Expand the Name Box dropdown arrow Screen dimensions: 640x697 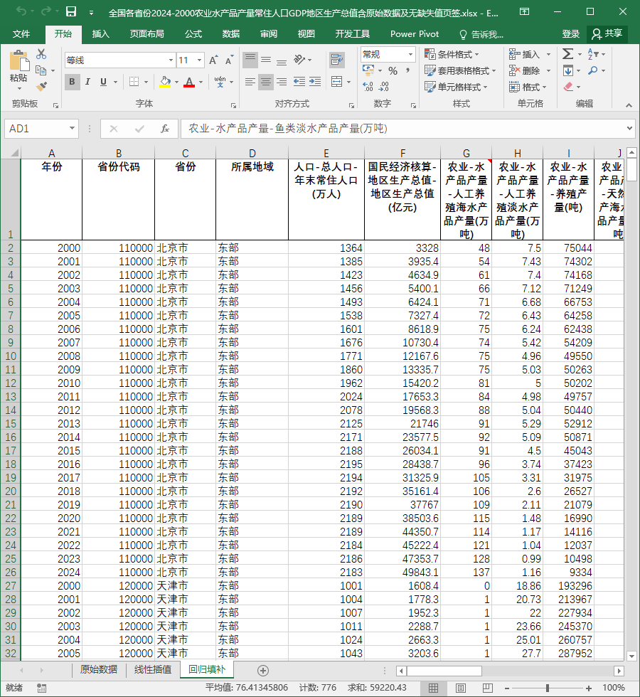tap(72, 129)
